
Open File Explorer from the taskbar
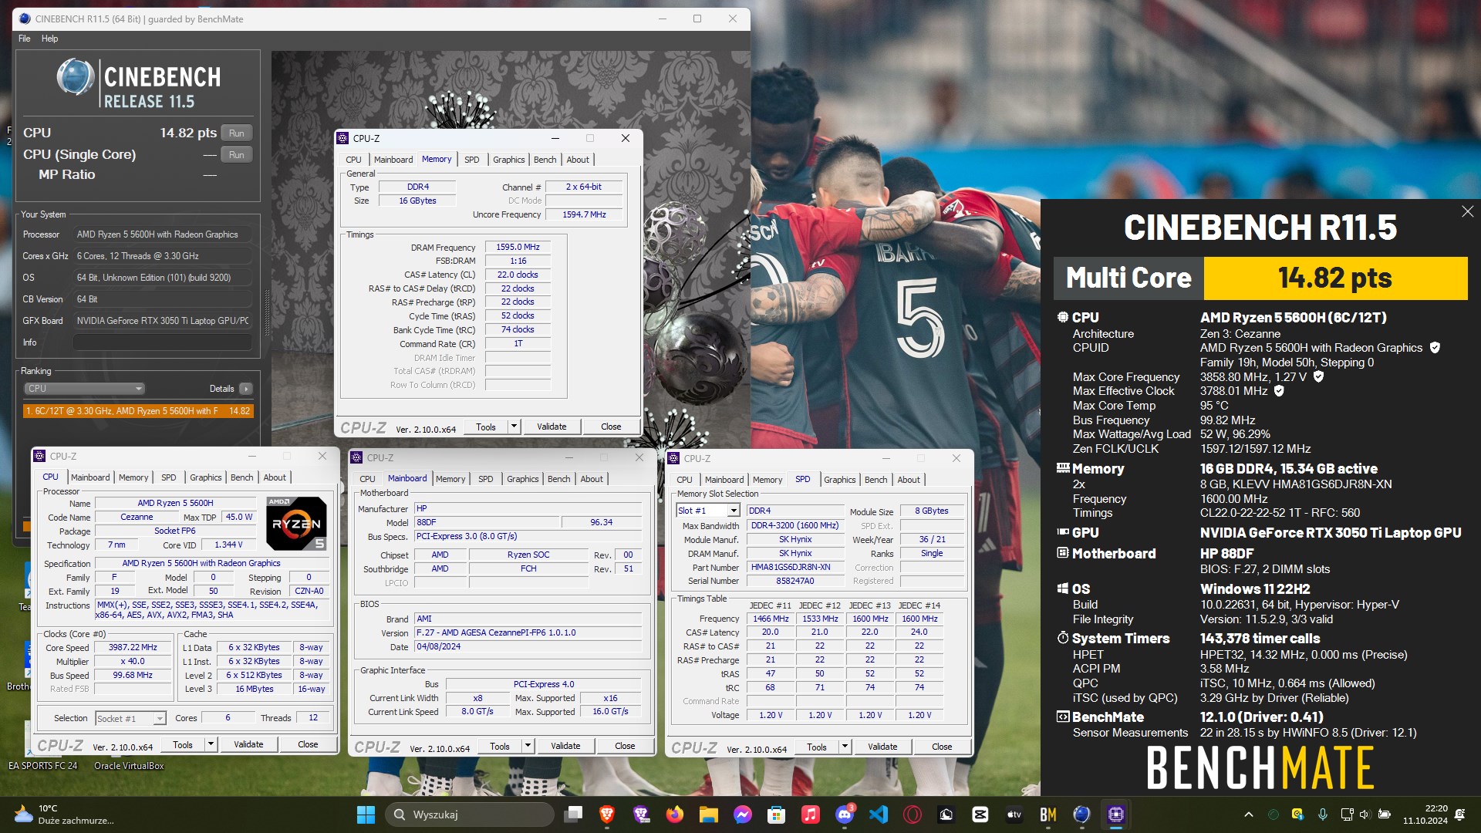point(709,814)
